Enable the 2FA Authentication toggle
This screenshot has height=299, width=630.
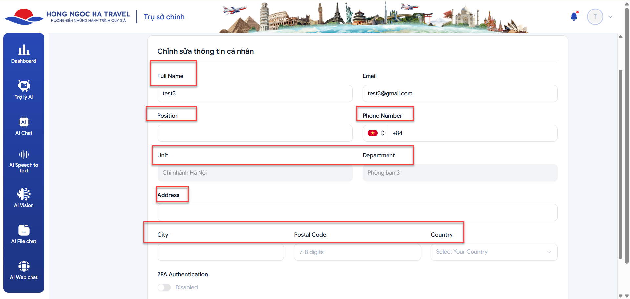click(x=164, y=288)
